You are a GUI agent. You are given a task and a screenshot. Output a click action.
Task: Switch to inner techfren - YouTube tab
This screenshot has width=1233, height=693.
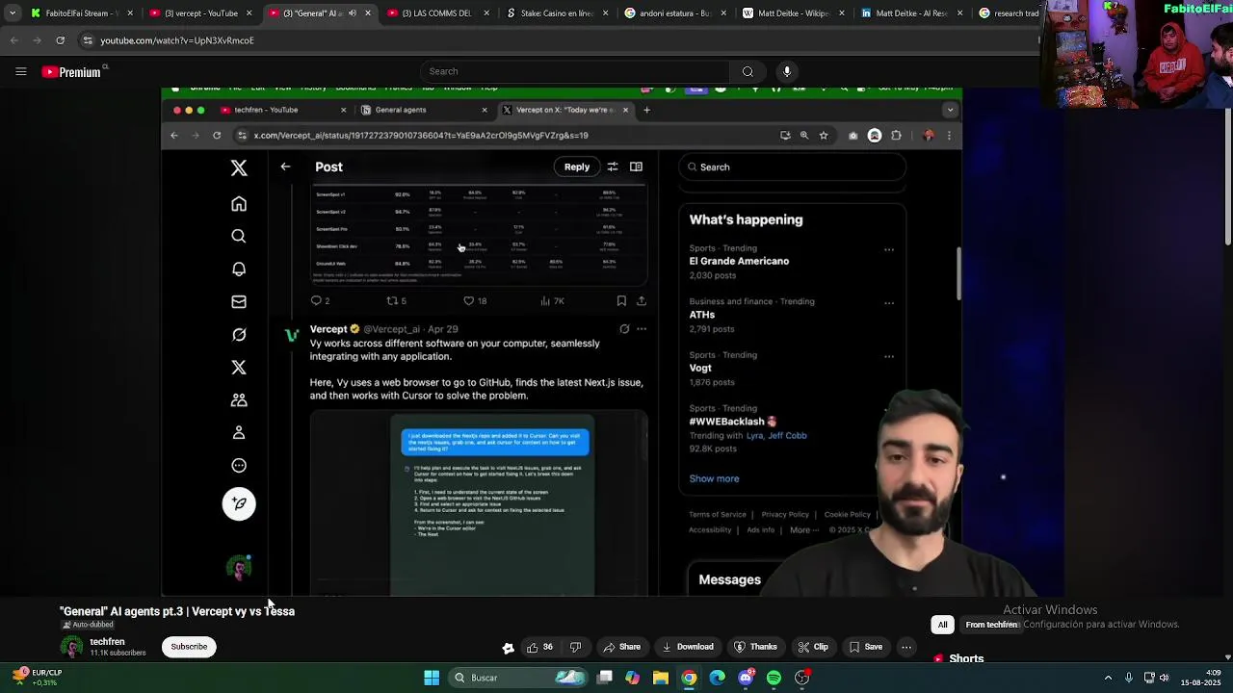(283, 110)
